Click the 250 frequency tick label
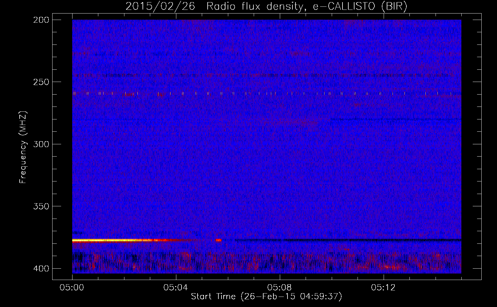This screenshot has width=497, height=307. [x=41, y=82]
